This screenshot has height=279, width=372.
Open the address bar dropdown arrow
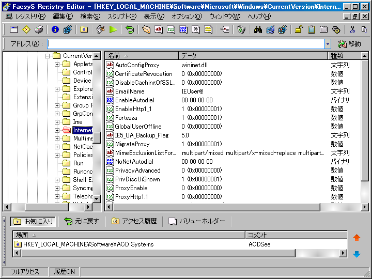[328, 44]
